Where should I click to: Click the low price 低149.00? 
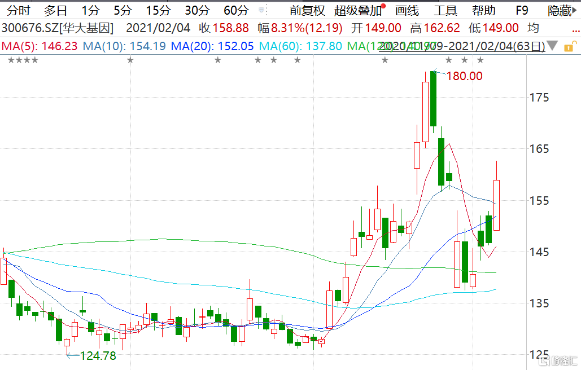[x=493, y=28]
